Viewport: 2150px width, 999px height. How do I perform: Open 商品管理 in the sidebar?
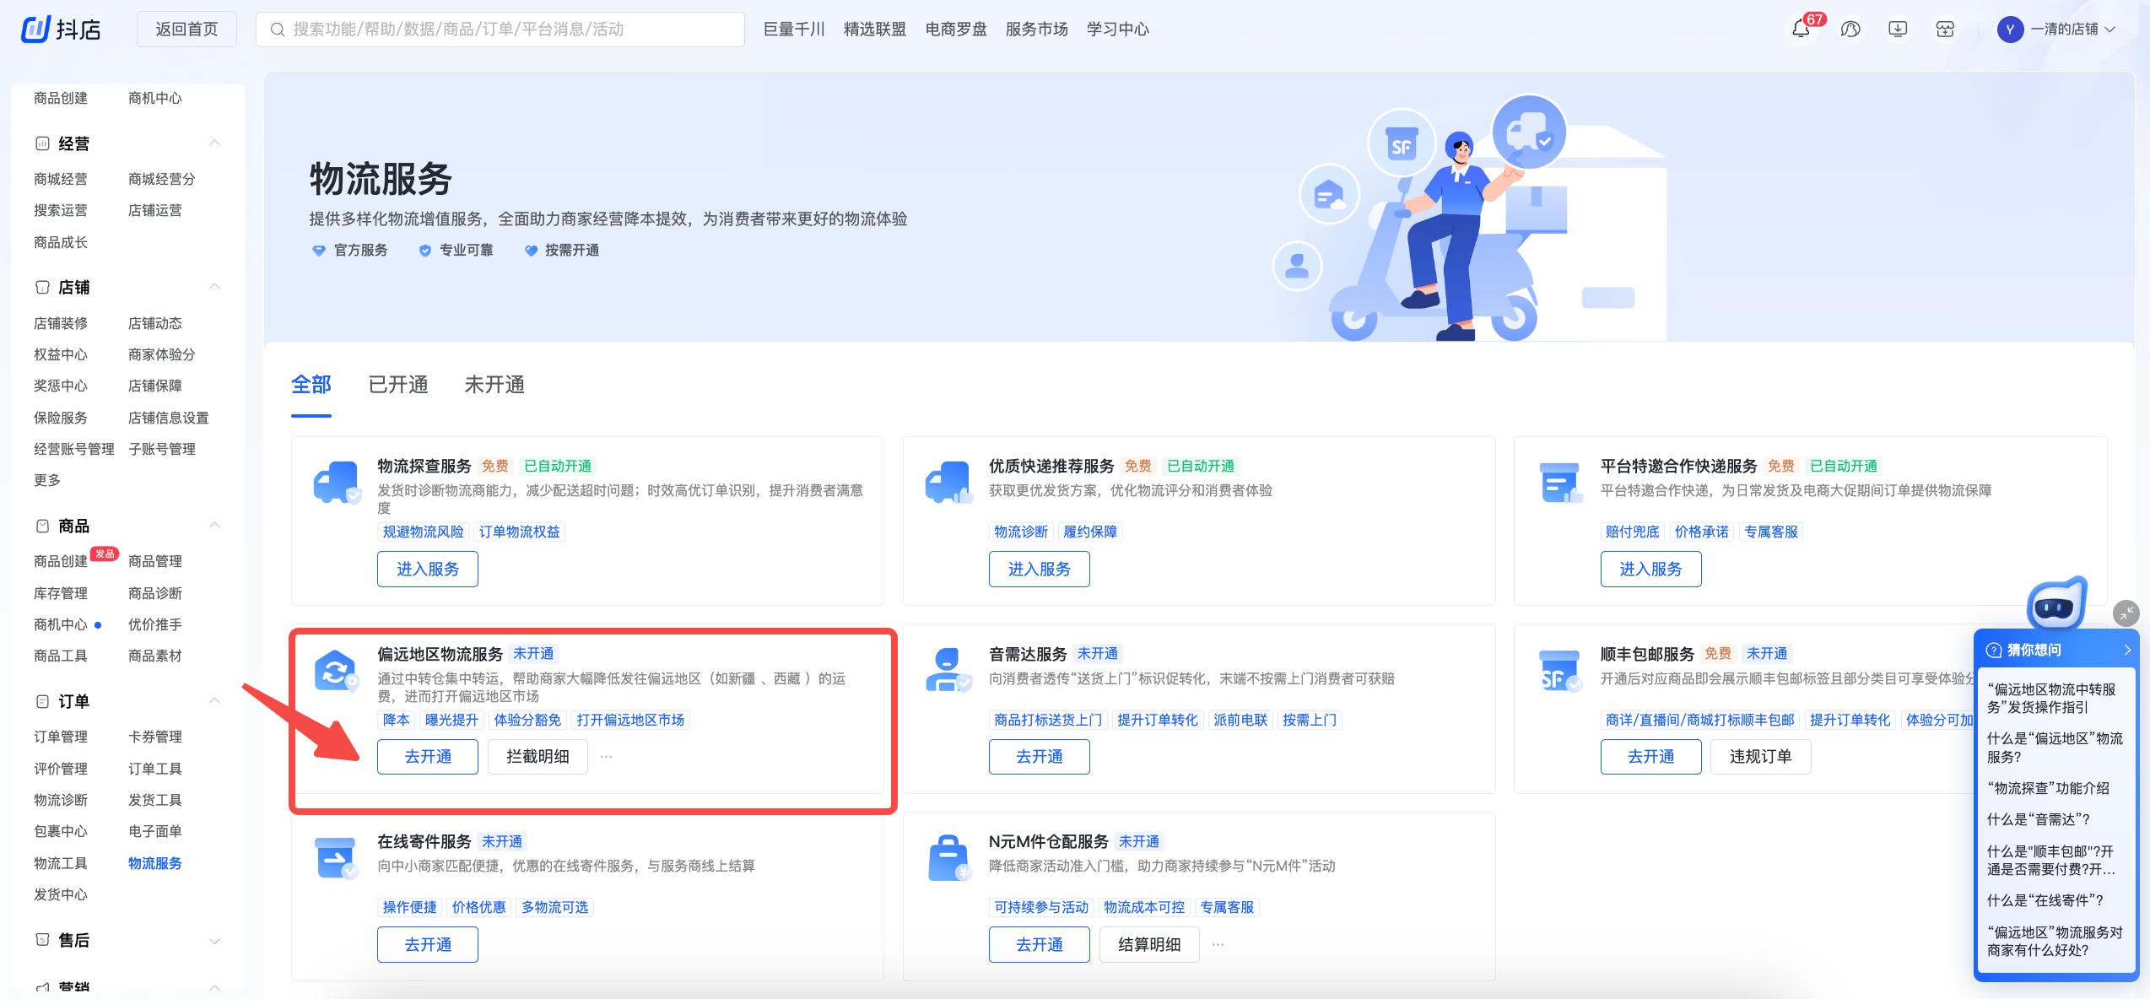pyautogui.click(x=155, y=561)
